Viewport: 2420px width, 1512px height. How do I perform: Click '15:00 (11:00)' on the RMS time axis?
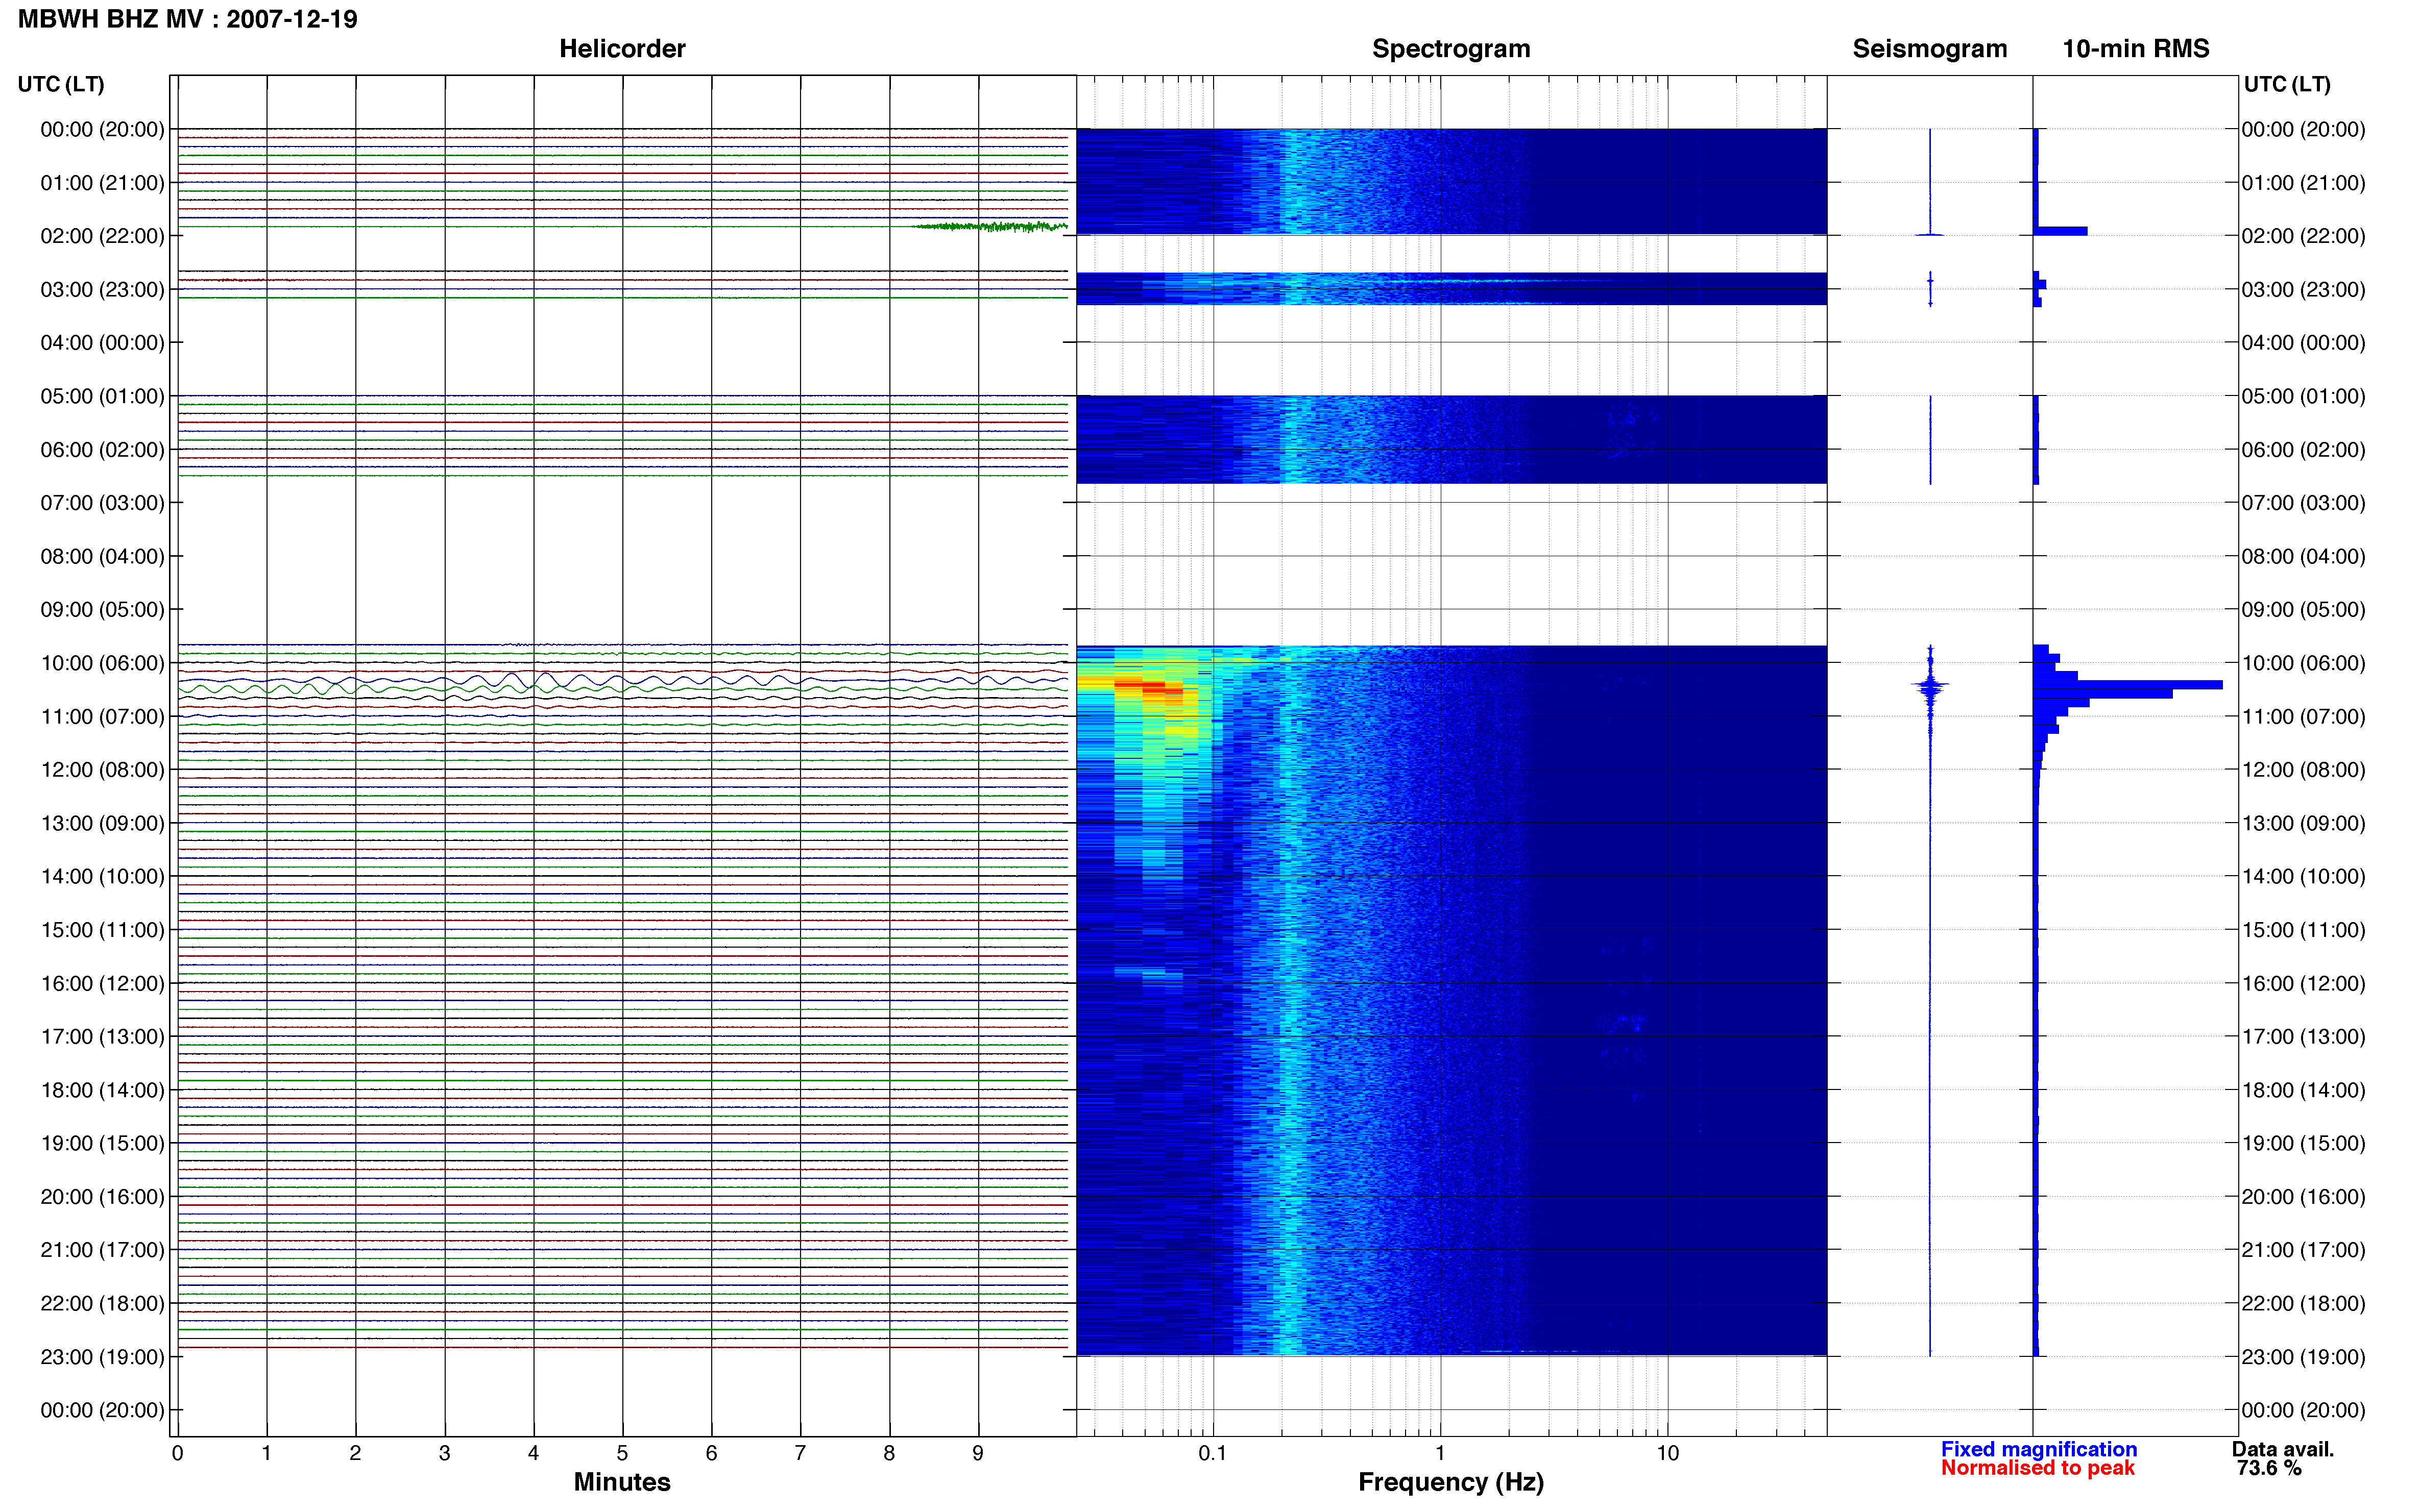(x=2303, y=929)
